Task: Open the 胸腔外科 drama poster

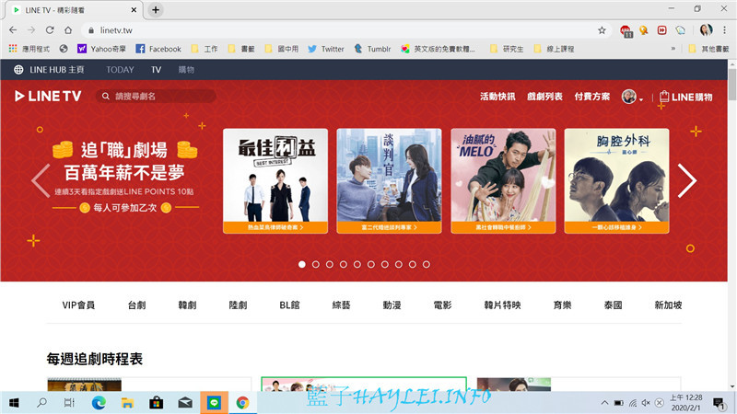Action: pos(616,180)
